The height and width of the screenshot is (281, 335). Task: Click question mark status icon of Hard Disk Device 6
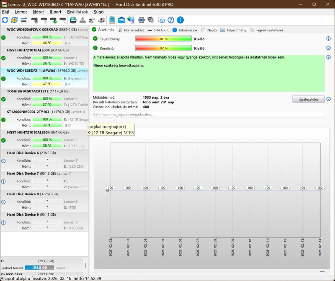tap(3, 161)
